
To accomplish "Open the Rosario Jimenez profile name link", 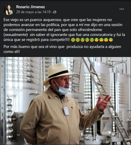I will point(31,7).
